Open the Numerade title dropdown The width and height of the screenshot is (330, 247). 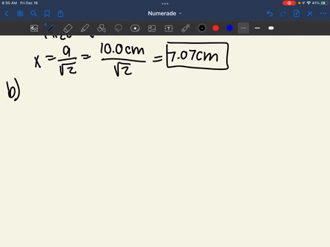[164, 14]
